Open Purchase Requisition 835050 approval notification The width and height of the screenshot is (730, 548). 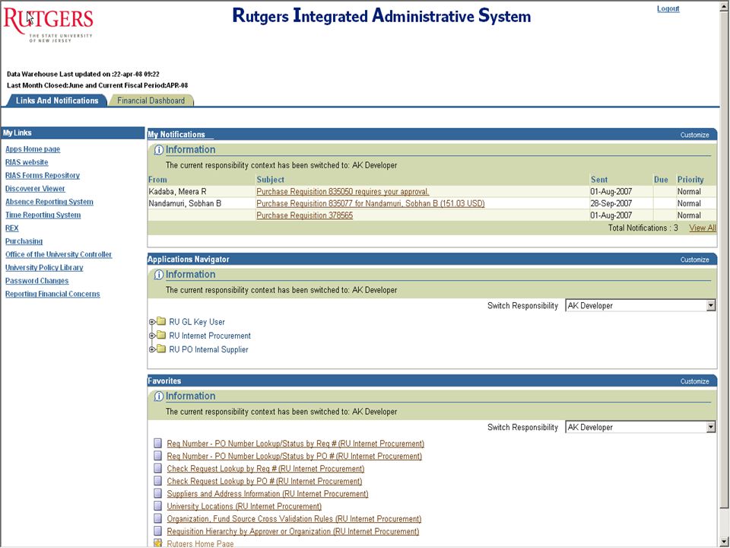(343, 192)
